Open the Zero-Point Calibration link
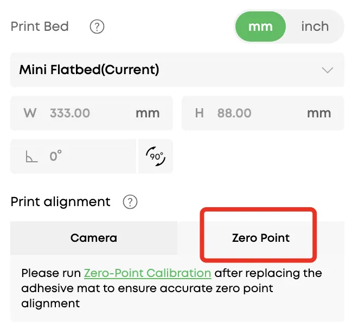The height and width of the screenshot is (330, 352). click(x=148, y=273)
